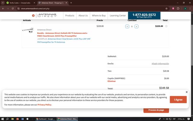Click the quantity field showing 1
The image size is (193, 121).
coord(132,26)
